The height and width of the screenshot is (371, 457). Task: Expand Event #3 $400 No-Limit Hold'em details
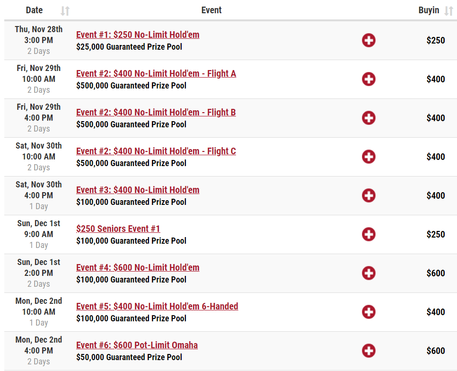tap(369, 195)
